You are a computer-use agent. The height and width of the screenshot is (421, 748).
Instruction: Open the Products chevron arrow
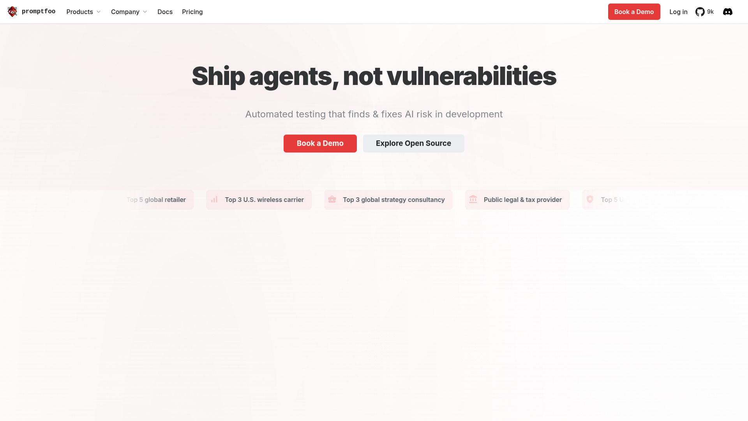pyautogui.click(x=99, y=12)
